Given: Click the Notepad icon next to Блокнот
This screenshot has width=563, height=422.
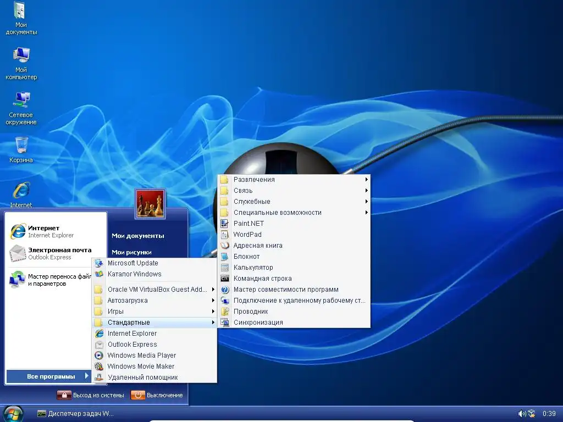Looking at the screenshot, I should tap(225, 257).
